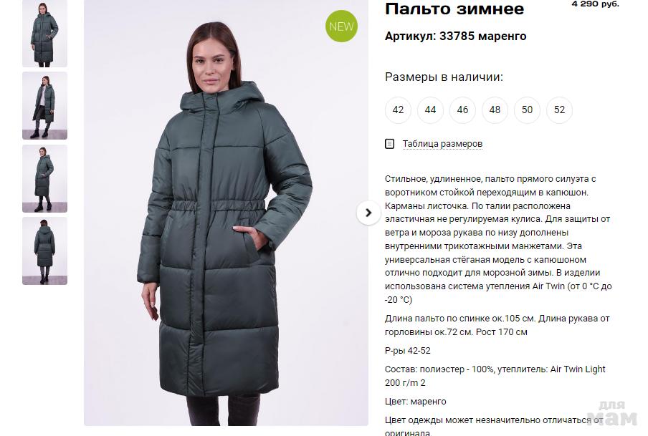Pick size 52
Screen dimensions: 648x436
559,110
